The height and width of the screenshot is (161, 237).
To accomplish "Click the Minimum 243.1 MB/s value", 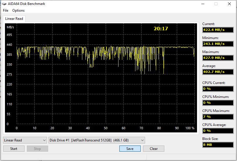I will [x=218, y=44].
